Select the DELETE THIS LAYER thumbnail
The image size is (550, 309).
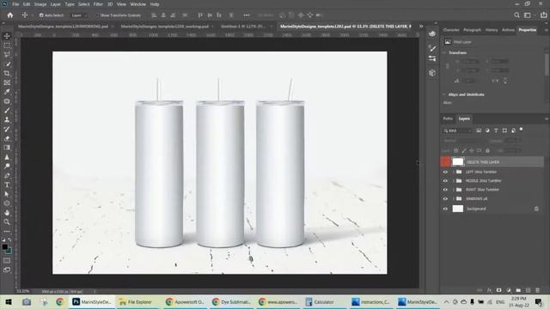[458, 162]
